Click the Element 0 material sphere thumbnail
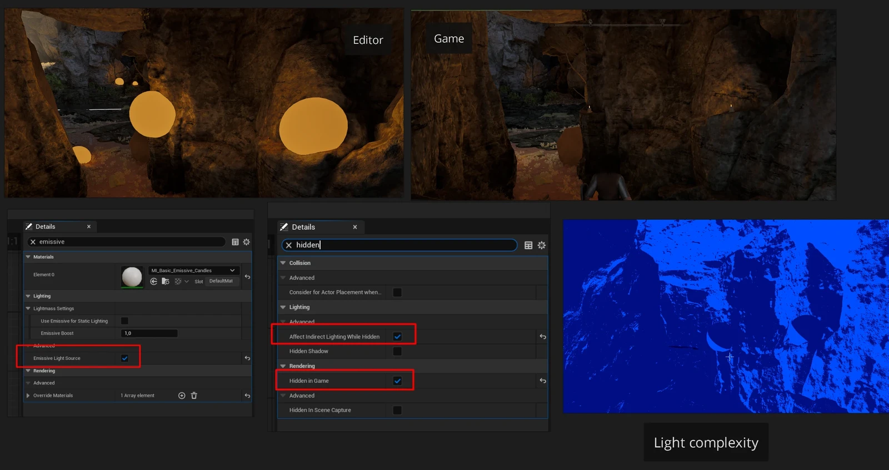Image resolution: width=889 pixels, height=470 pixels. click(132, 277)
